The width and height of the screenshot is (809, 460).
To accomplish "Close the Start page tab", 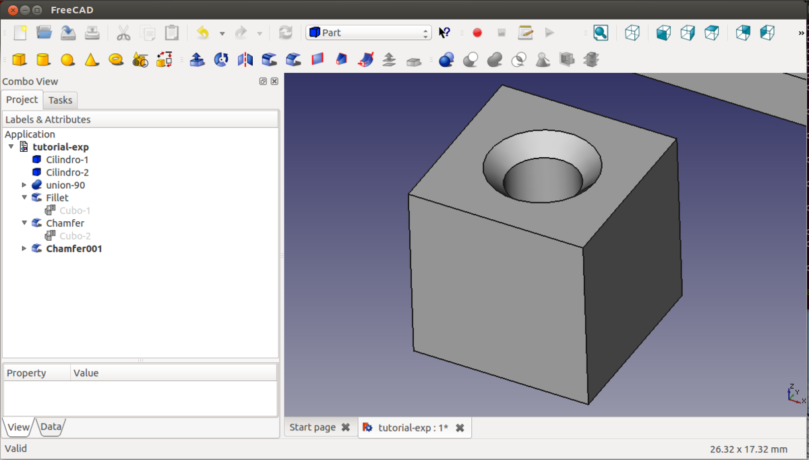I will point(346,427).
